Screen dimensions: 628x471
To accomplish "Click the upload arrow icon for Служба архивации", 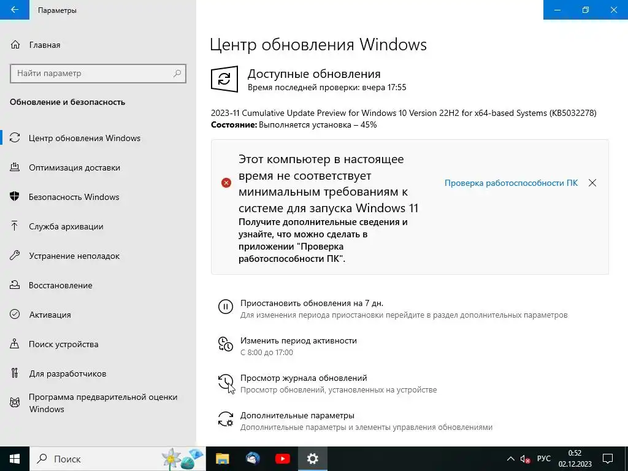I will (x=15, y=226).
